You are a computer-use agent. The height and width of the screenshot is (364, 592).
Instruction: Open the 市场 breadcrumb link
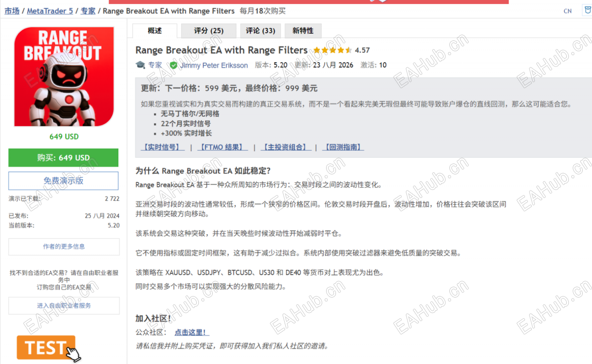pos(12,11)
